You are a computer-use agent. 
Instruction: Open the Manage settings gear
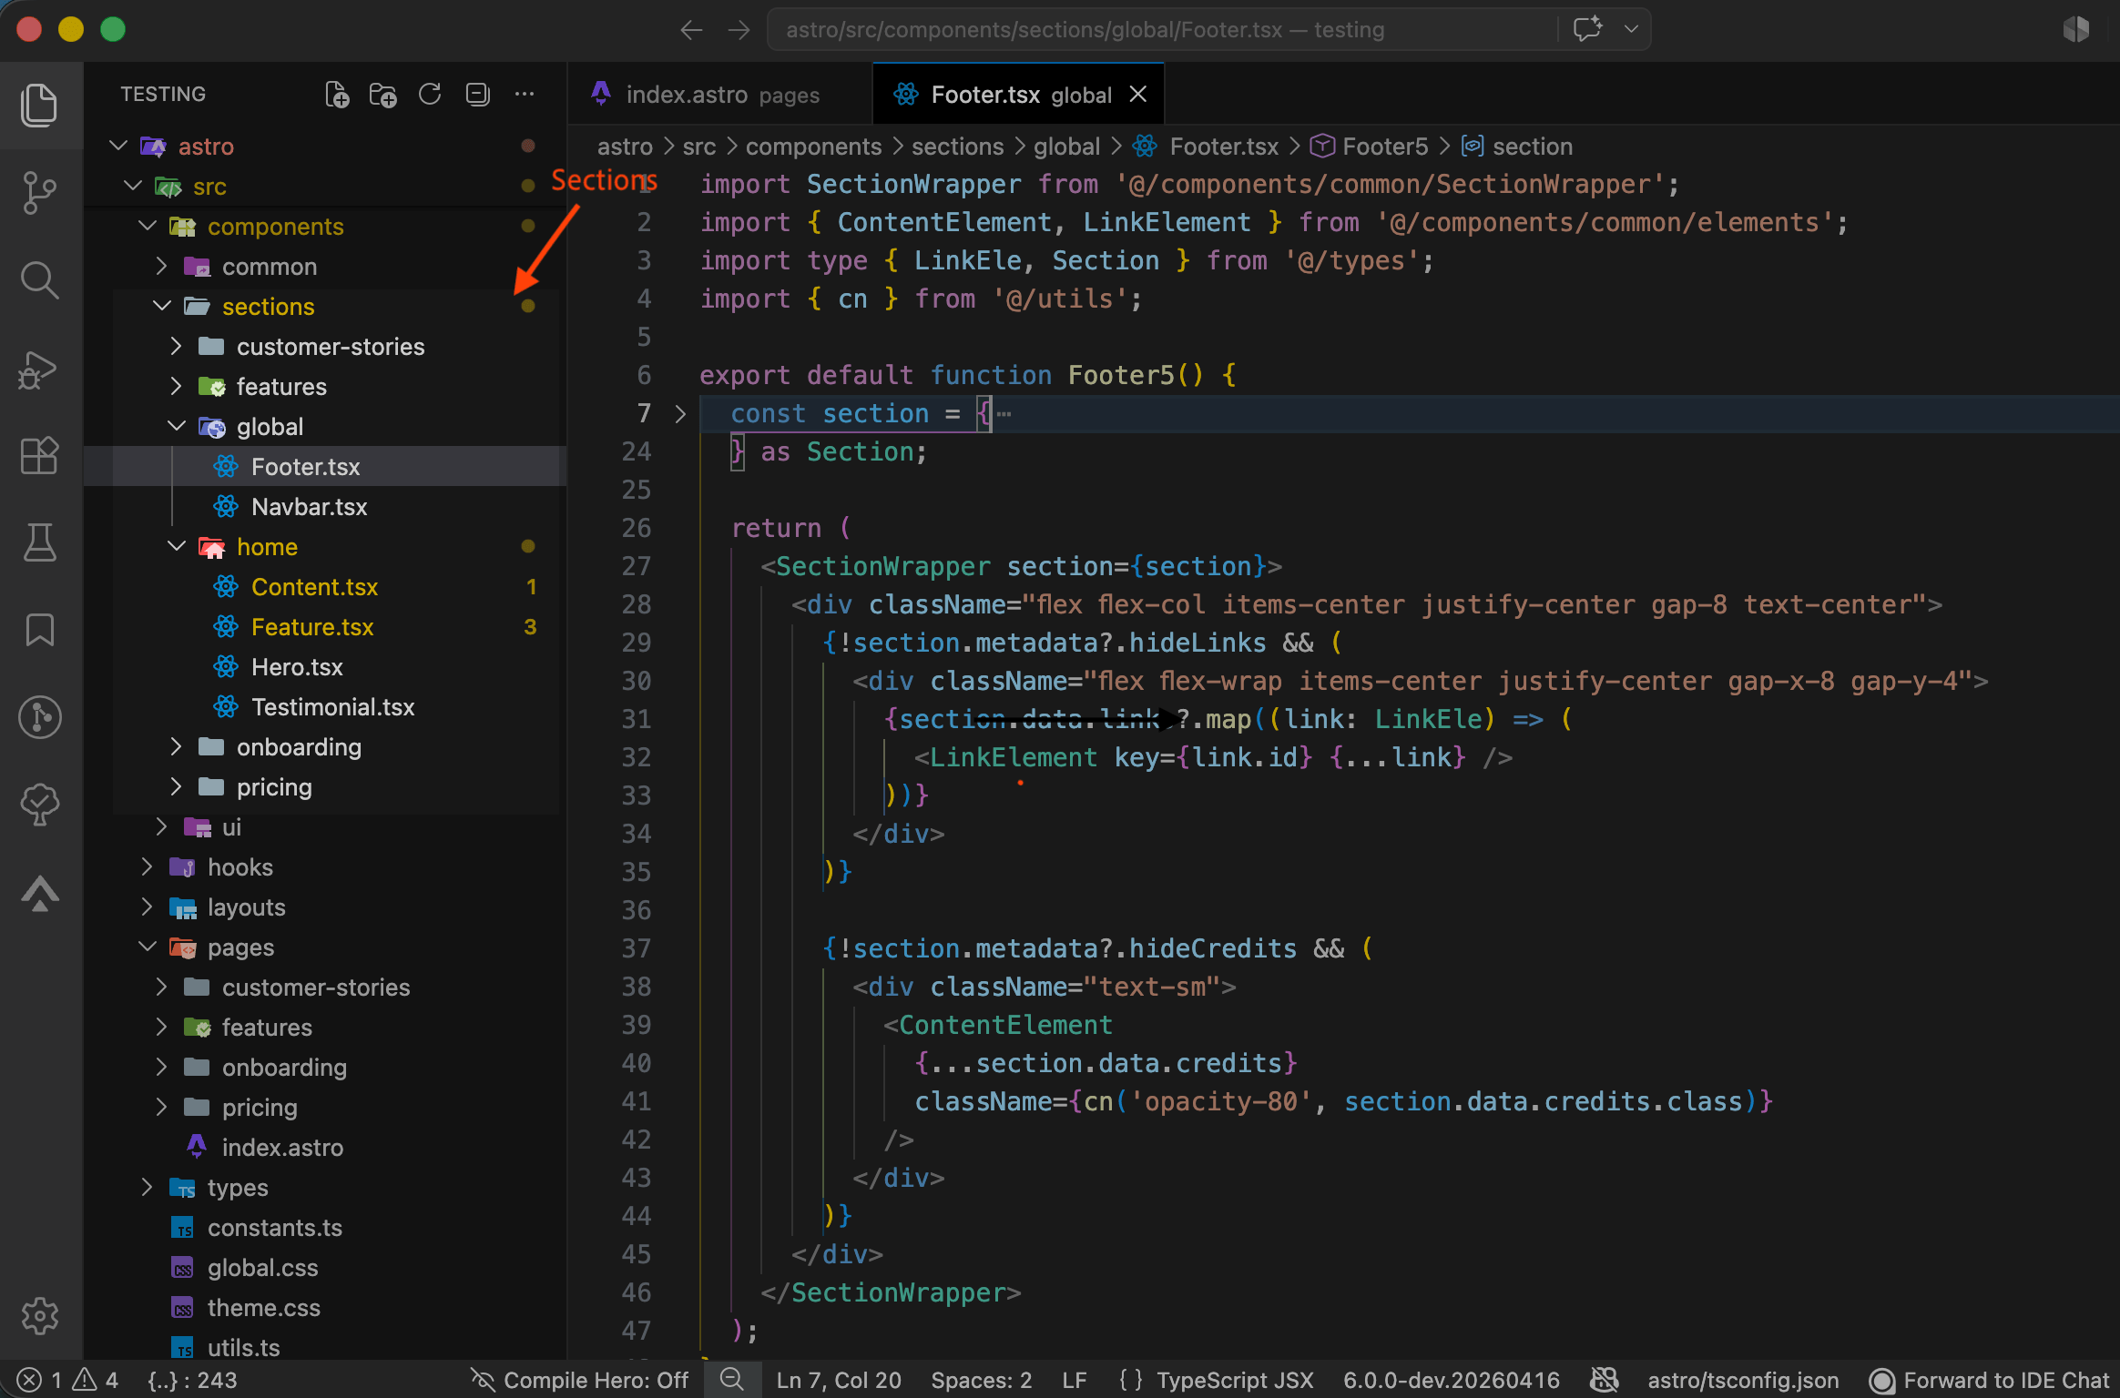click(39, 1315)
